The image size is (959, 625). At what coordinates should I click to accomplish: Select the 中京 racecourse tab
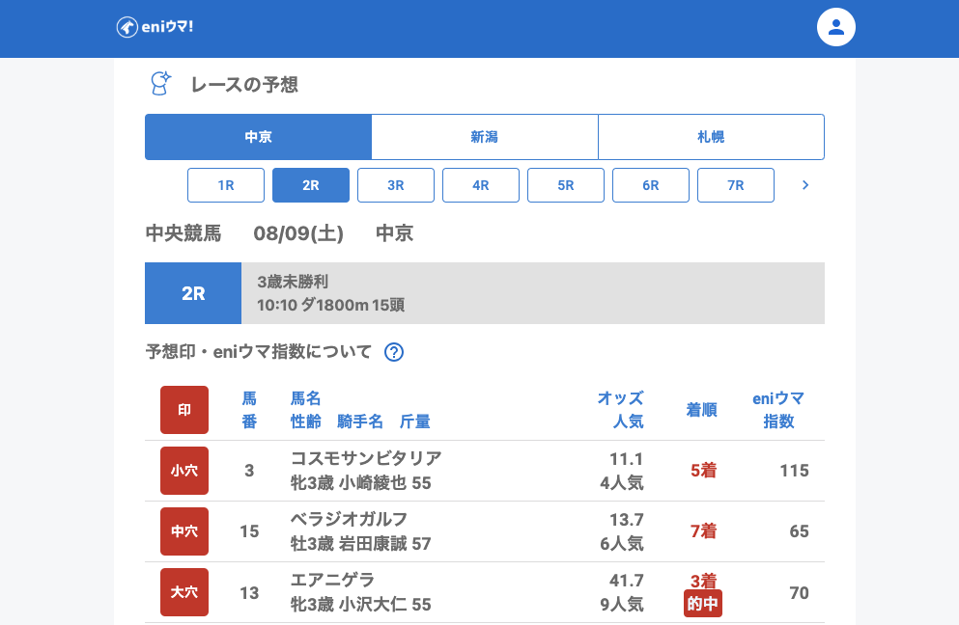click(258, 137)
